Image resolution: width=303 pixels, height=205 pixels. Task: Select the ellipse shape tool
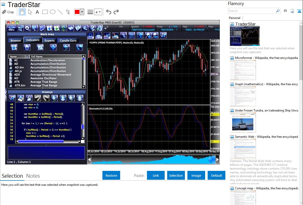point(53,12)
